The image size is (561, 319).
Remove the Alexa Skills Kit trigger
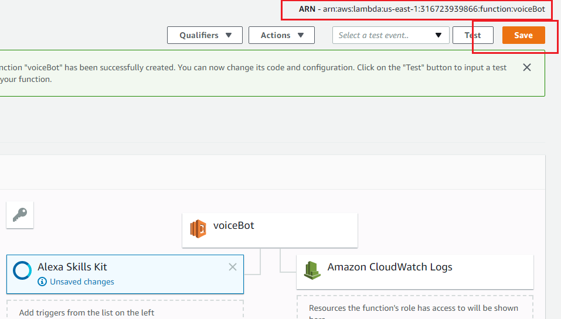(x=233, y=267)
